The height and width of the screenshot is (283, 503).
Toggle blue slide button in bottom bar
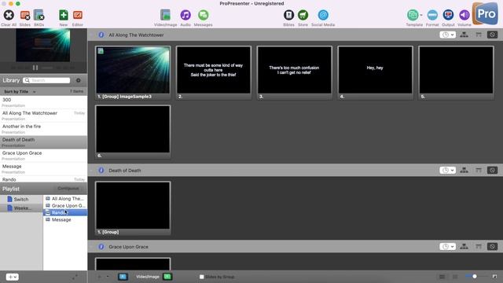pos(123,277)
